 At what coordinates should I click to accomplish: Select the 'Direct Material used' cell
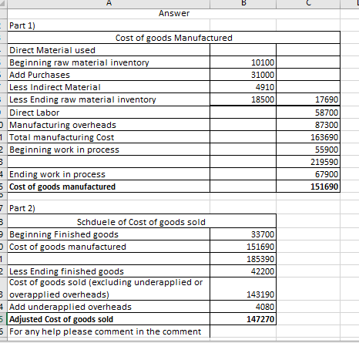[109, 50]
